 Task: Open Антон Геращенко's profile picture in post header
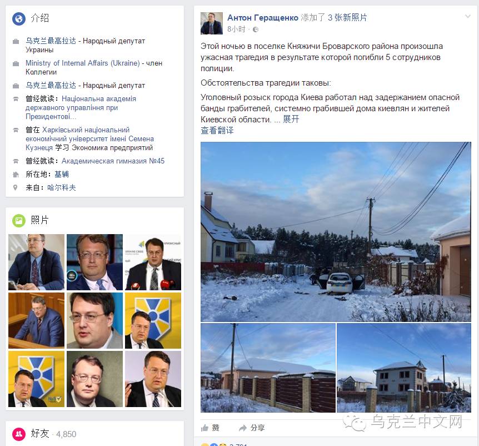[212, 23]
